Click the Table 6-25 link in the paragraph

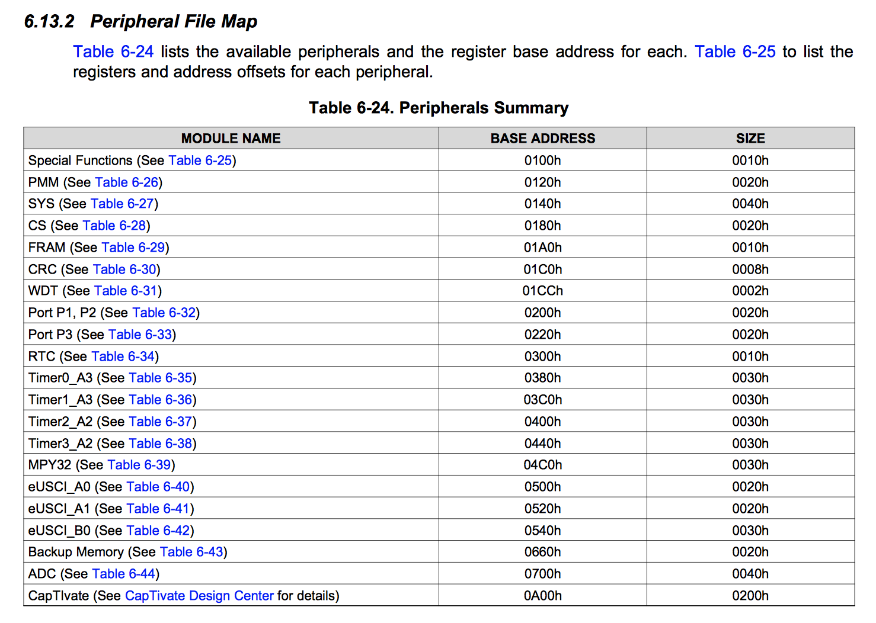click(x=735, y=52)
